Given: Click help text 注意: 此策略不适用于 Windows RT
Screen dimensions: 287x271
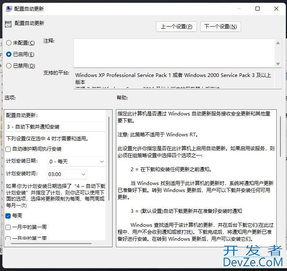Looking at the screenshot, I should pos(158,135).
